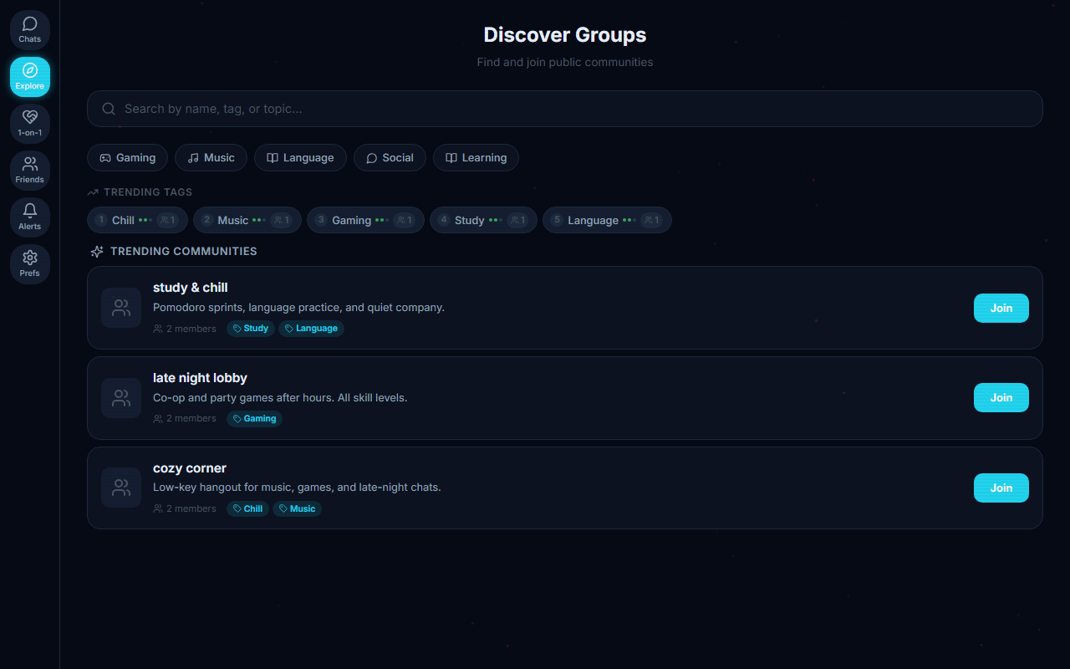Select trending tag #1 Chill
This screenshot has height=669, width=1070.
[137, 220]
